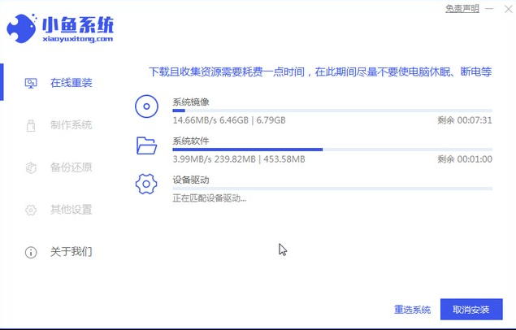516x330 pixels.
Task: Click the 系统镜像 label
Action: 191,102
